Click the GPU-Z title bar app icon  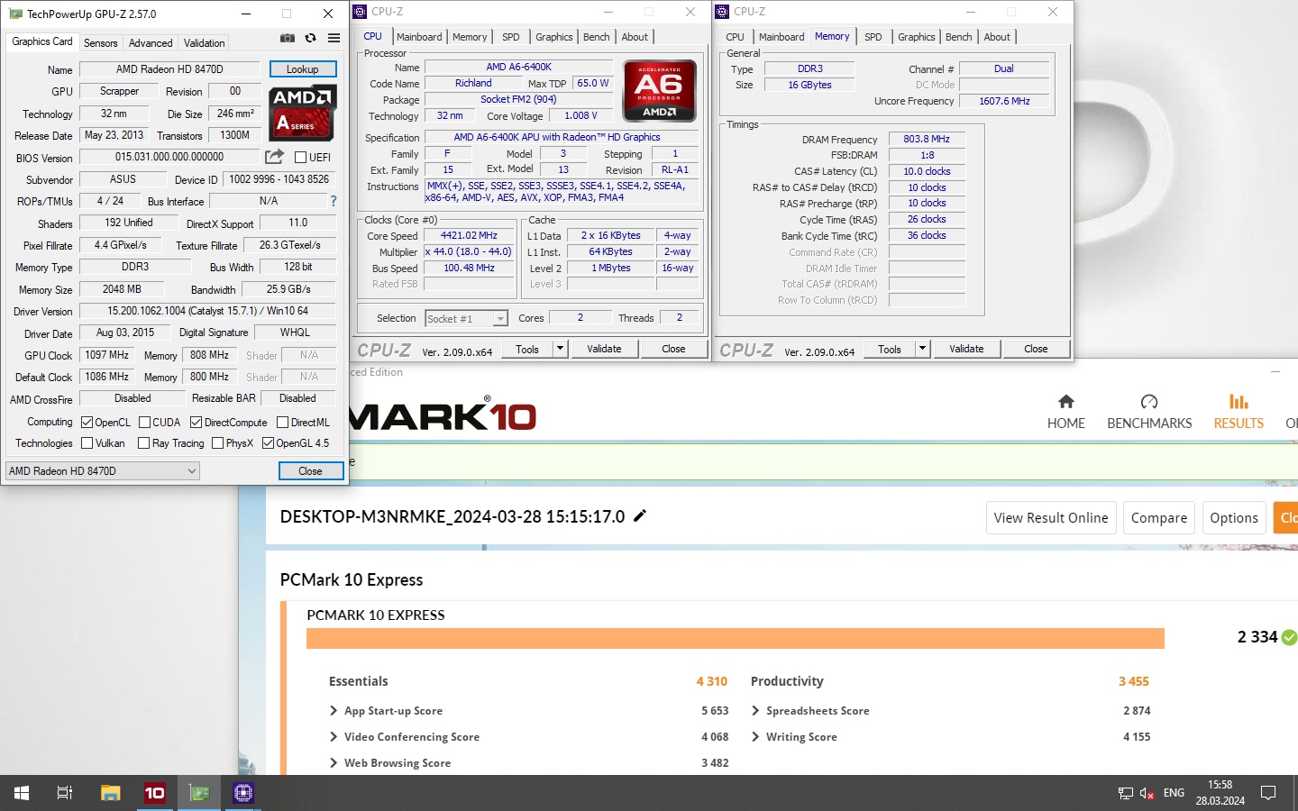[x=15, y=14]
